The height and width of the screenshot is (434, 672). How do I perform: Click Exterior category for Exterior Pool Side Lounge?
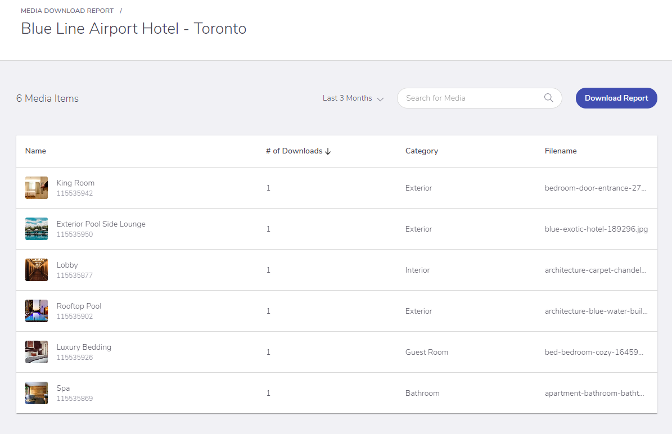pyautogui.click(x=418, y=229)
